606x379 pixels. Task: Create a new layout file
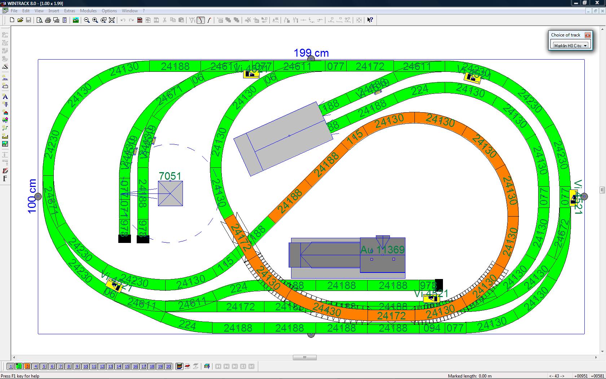tap(12, 20)
